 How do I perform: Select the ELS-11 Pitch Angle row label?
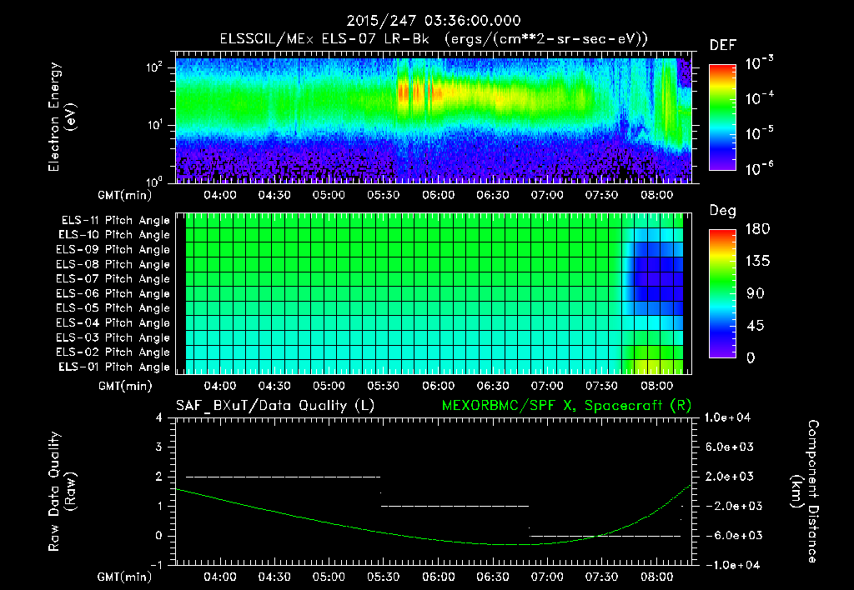click(x=115, y=221)
